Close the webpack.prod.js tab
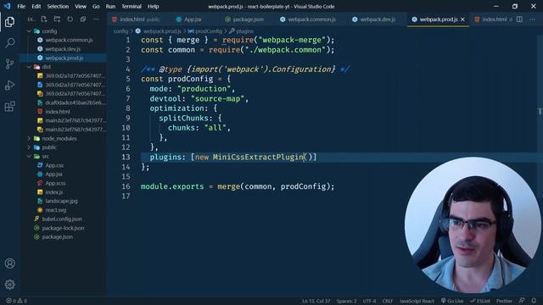Viewport: 543px width, 305px height. click(x=462, y=19)
